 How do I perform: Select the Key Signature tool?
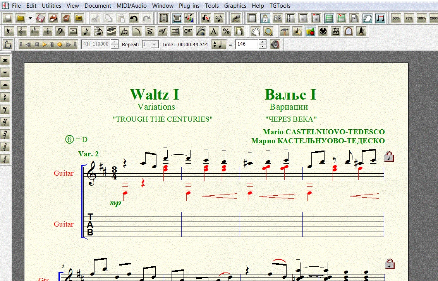coord(35,31)
